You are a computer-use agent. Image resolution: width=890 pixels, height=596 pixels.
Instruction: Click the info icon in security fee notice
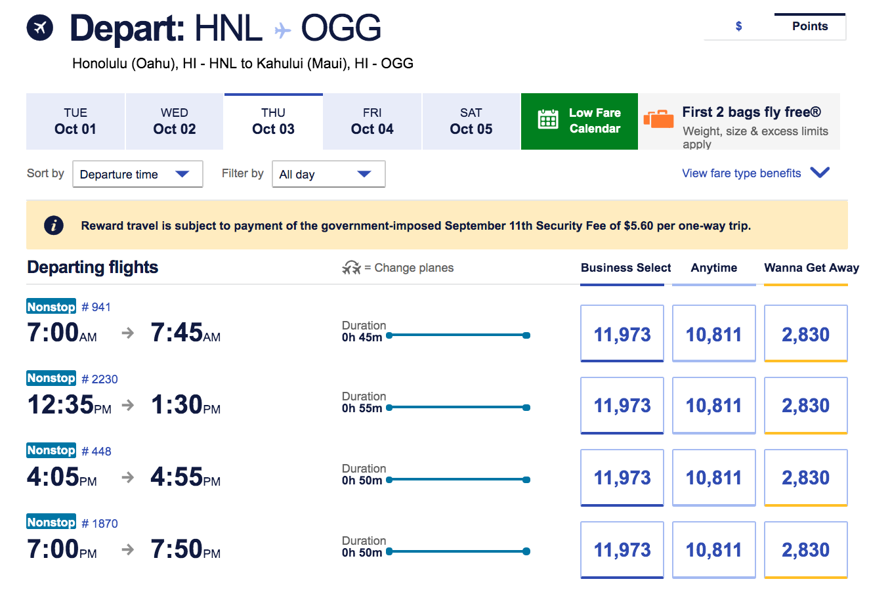tap(53, 225)
